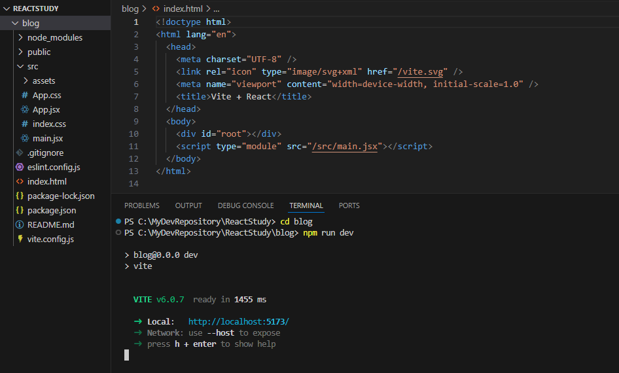The height and width of the screenshot is (373, 619).
Task: Click the 'Vite + React' title text
Action: pos(241,97)
